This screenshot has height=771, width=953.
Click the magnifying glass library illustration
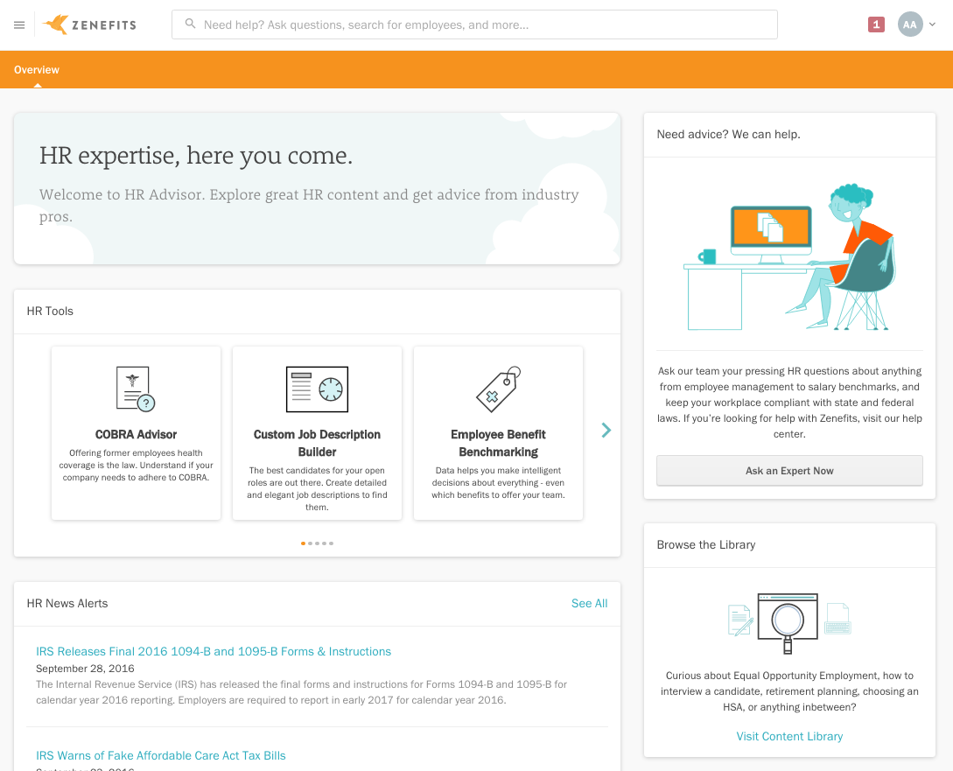788,622
